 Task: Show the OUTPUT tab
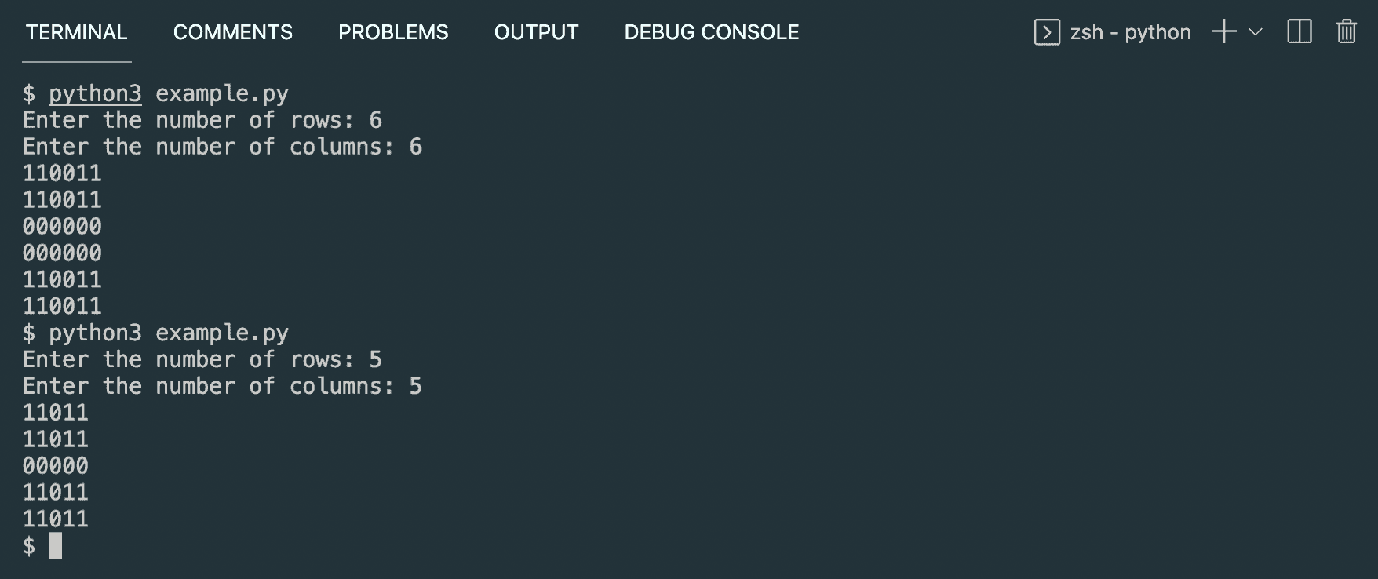[536, 32]
